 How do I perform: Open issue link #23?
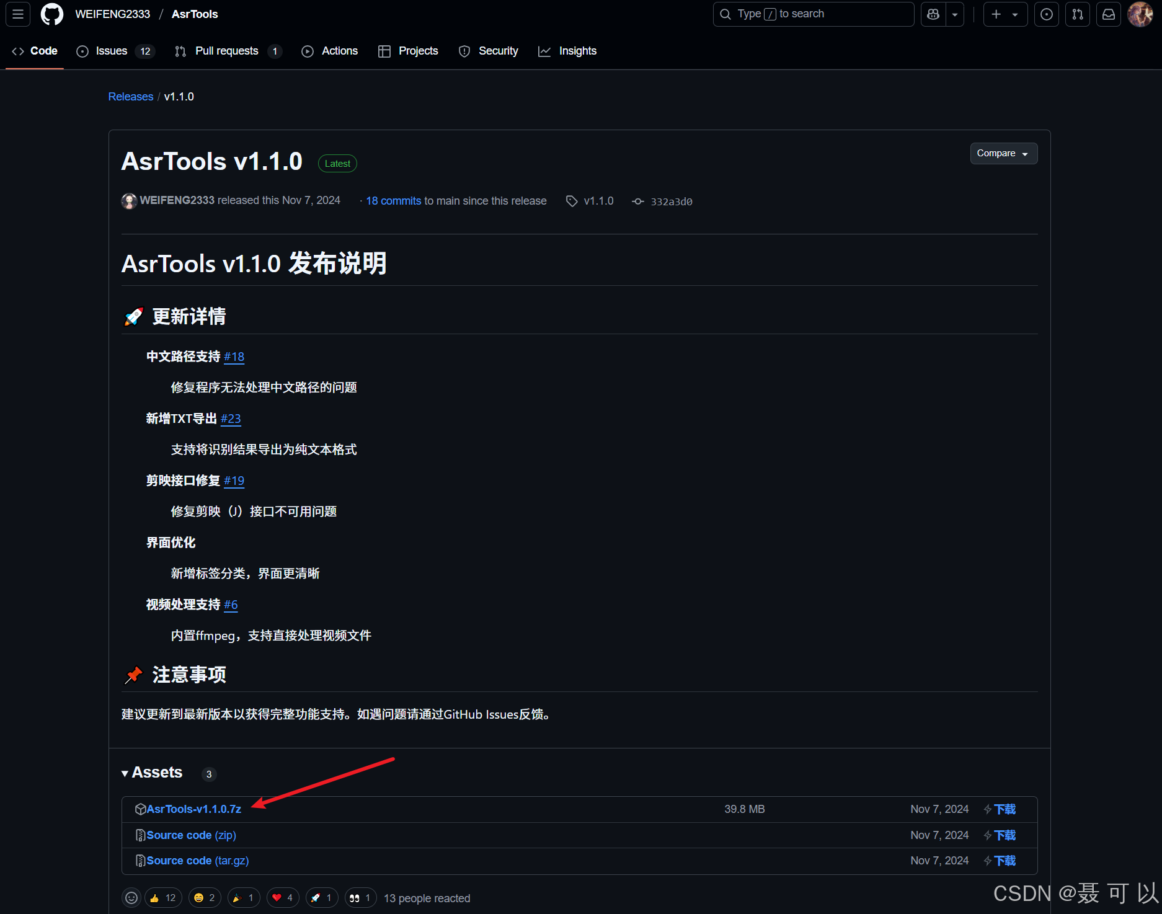click(x=231, y=419)
